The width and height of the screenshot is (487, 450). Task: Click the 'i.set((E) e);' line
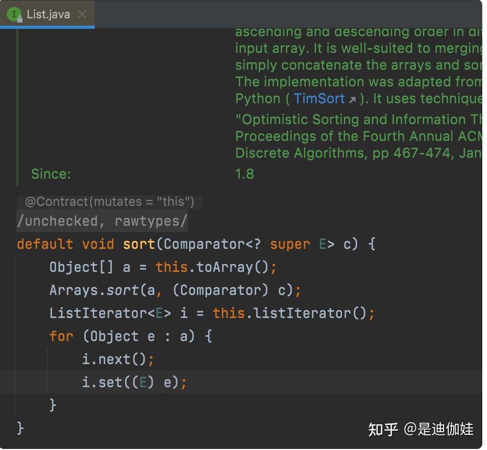click(x=135, y=382)
